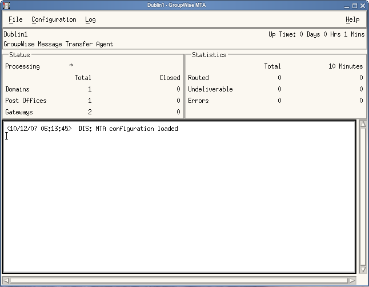Click the Dublin1 domain name label

coord(15,34)
